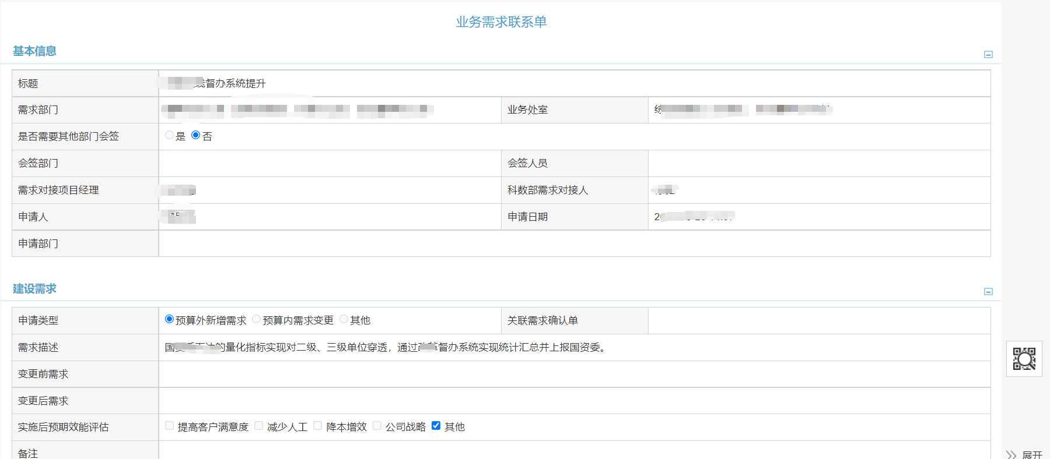Click the 申请人 label
This screenshot has height=459, width=1050.
(x=33, y=217)
